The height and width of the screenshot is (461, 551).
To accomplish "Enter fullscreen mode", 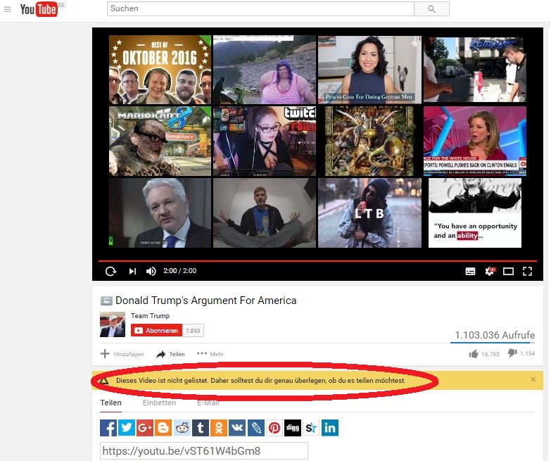I will [526, 271].
